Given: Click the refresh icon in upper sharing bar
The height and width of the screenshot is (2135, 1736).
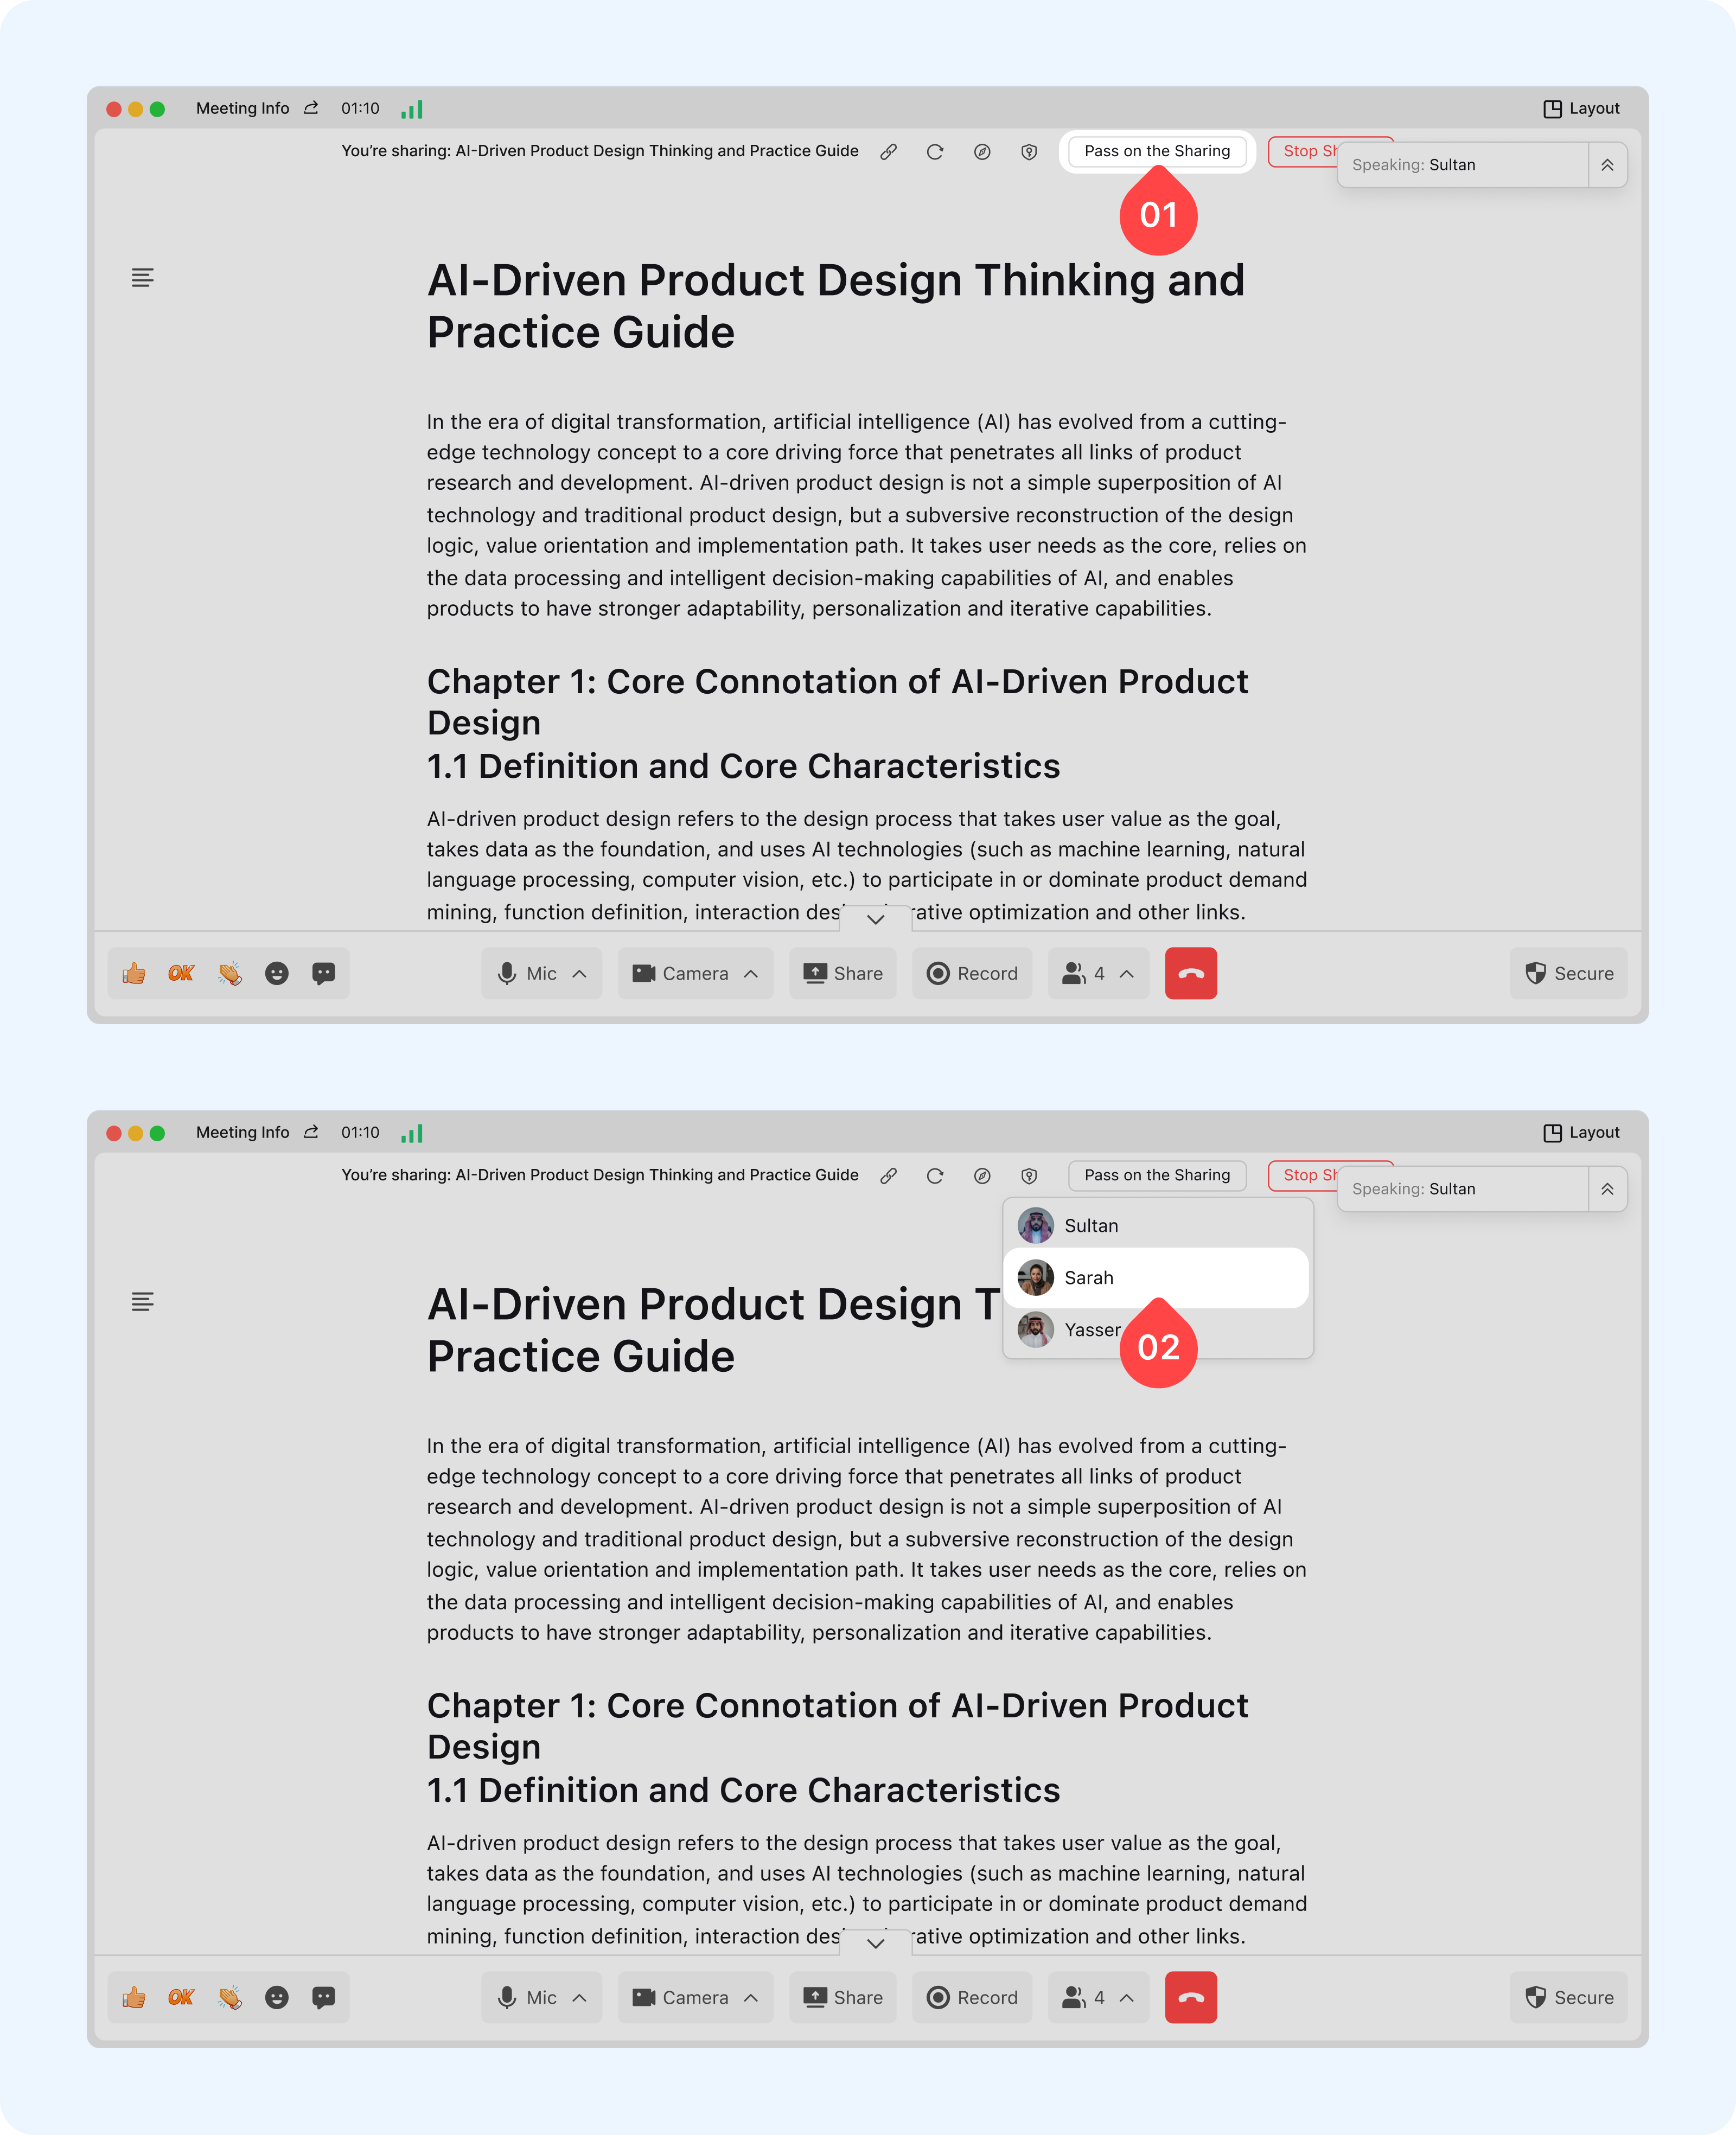Looking at the screenshot, I should (x=935, y=152).
